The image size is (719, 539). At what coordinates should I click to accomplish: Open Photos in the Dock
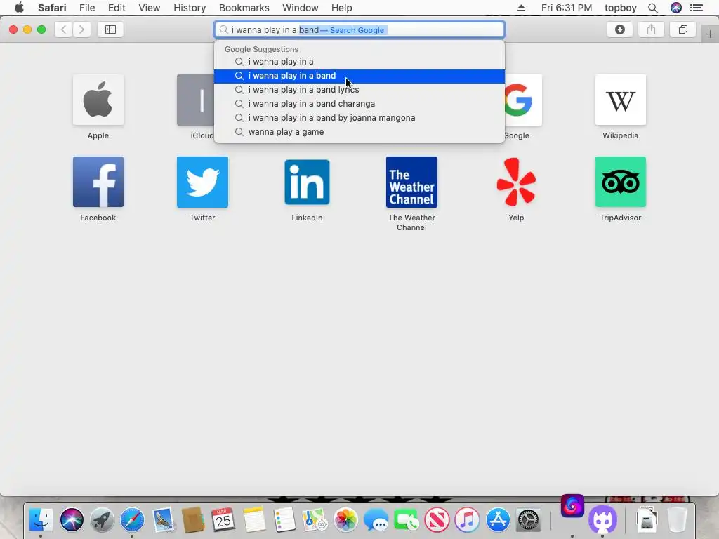click(x=345, y=520)
